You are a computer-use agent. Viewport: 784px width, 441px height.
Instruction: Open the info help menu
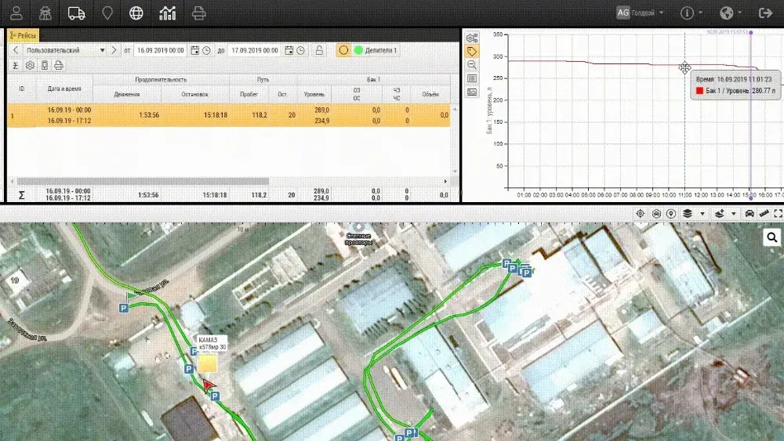691,13
